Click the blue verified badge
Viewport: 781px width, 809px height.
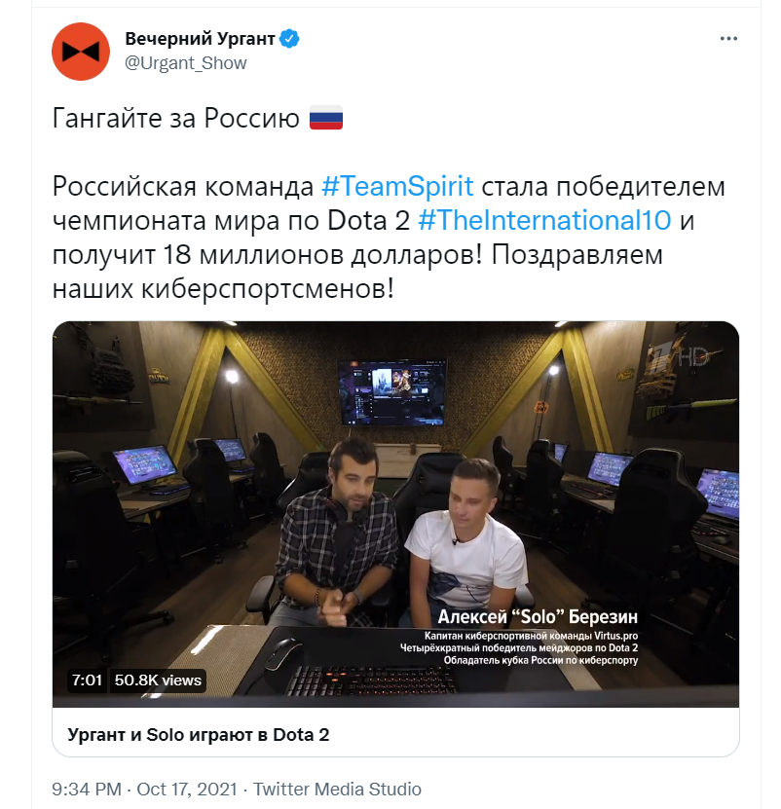coord(289,39)
